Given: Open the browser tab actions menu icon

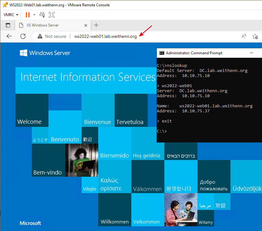Looking at the screenshot, I should click(8, 25).
